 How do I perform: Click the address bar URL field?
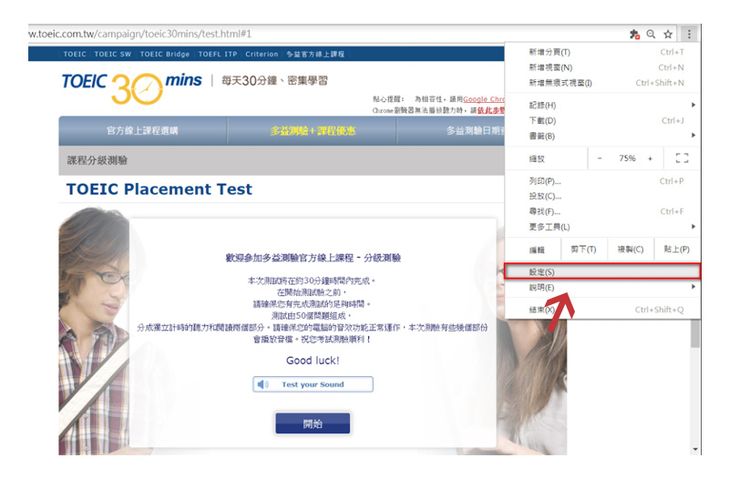[x=325, y=34]
